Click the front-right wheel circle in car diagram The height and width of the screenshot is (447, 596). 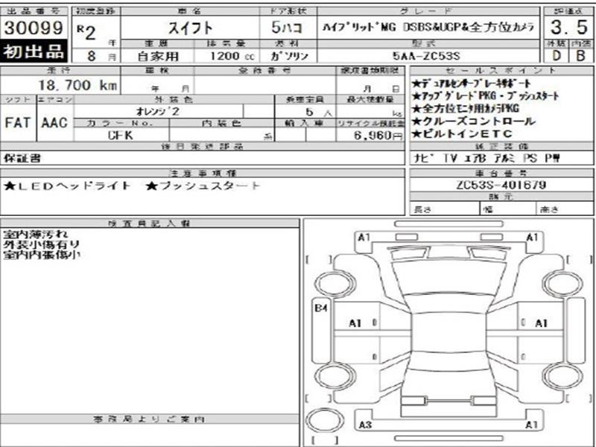click(x=562, y=283)
